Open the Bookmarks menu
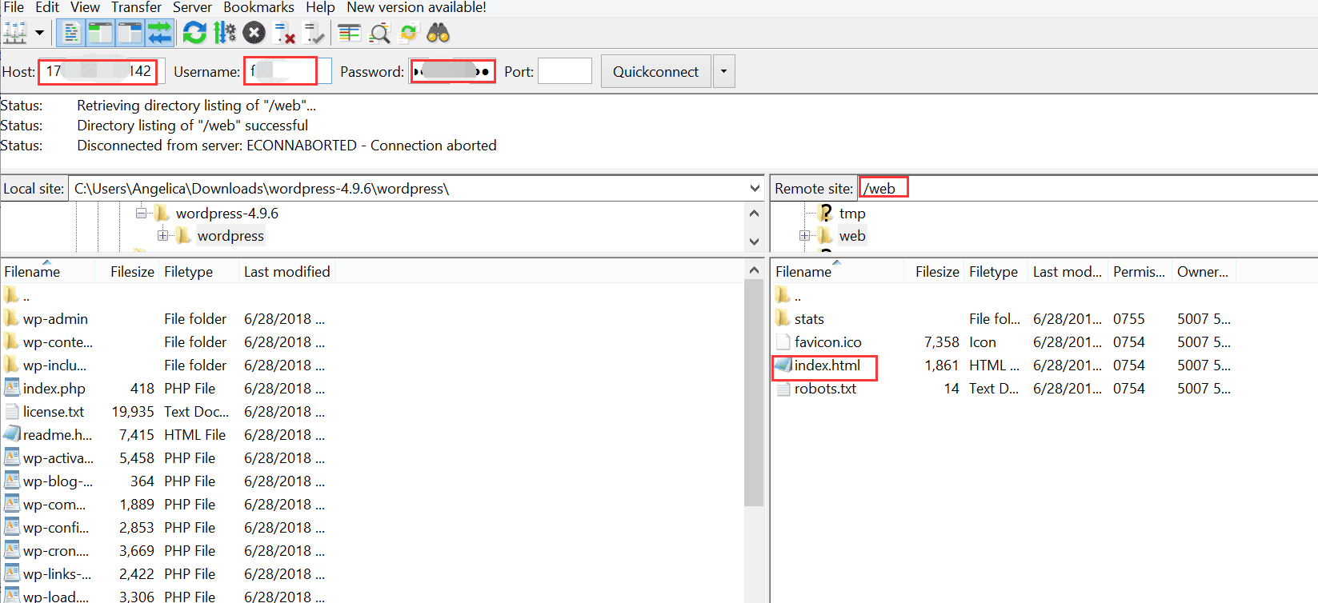The width and height of the screenshot is (1318, 603). tap(258, 7)
